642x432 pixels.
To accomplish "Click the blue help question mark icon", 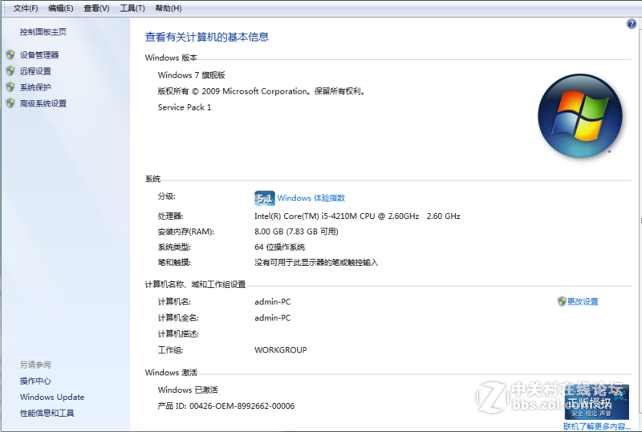I will coord(632,24).
